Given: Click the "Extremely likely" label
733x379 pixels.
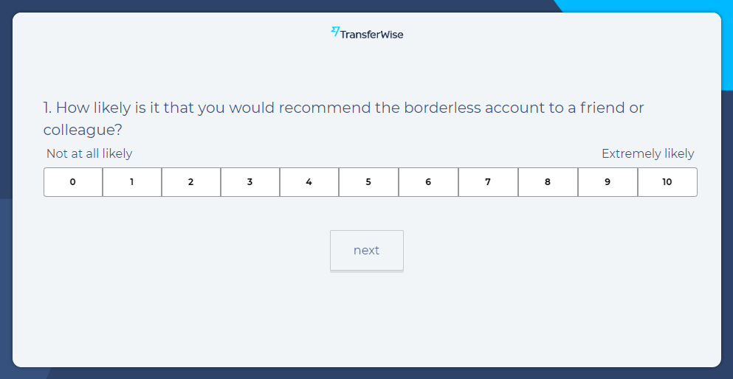Looking at the screenshot, I should pyautogui.click(x=647, y=153).
